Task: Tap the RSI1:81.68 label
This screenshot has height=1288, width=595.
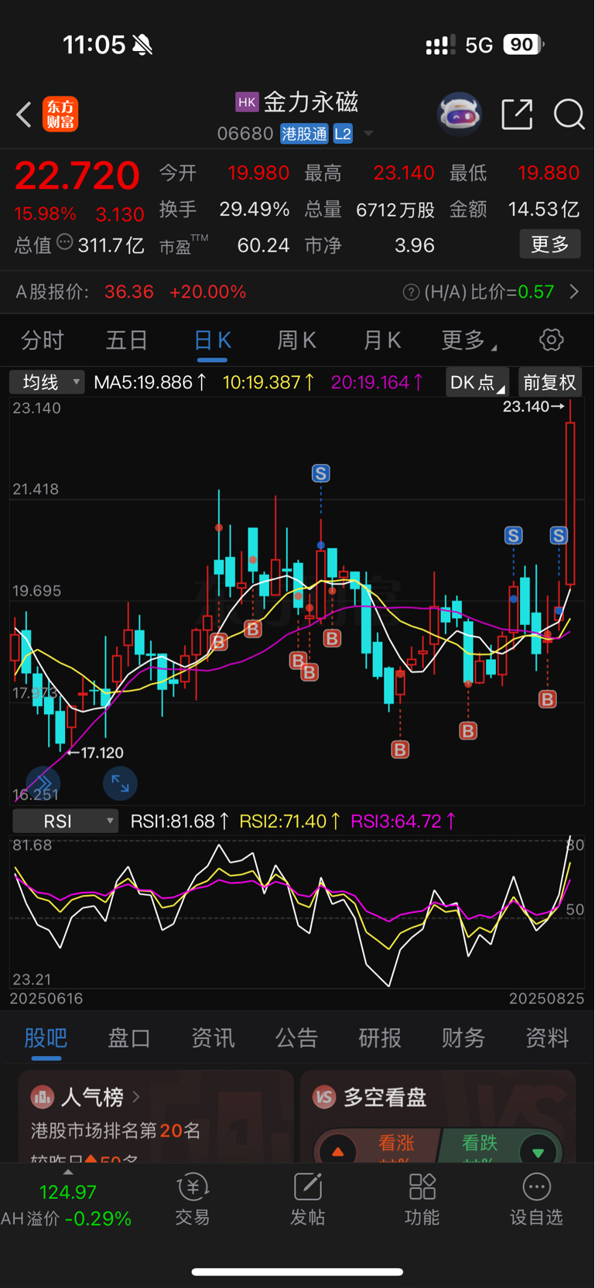Action: [180, 821]
